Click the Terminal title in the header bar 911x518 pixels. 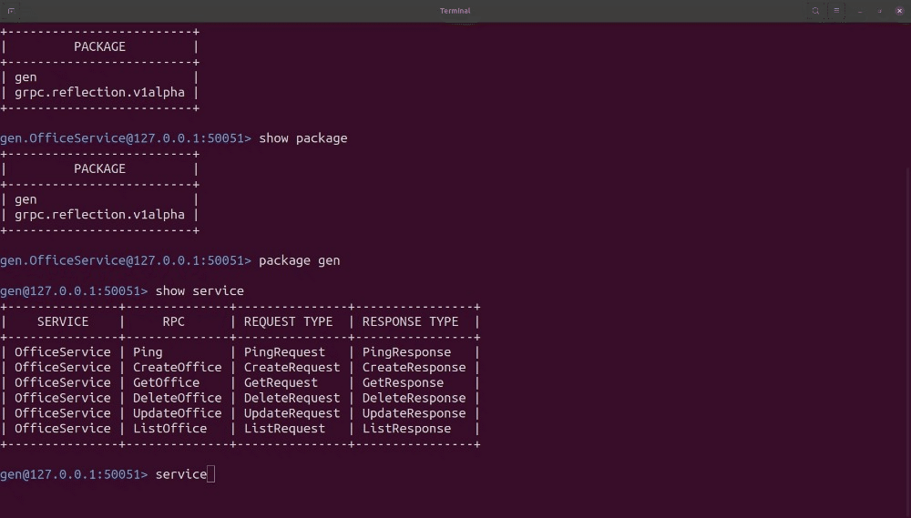[455, 11]
